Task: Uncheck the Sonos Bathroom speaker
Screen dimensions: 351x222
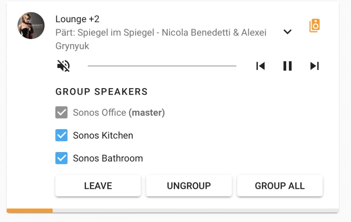Action: coord(61,158)
